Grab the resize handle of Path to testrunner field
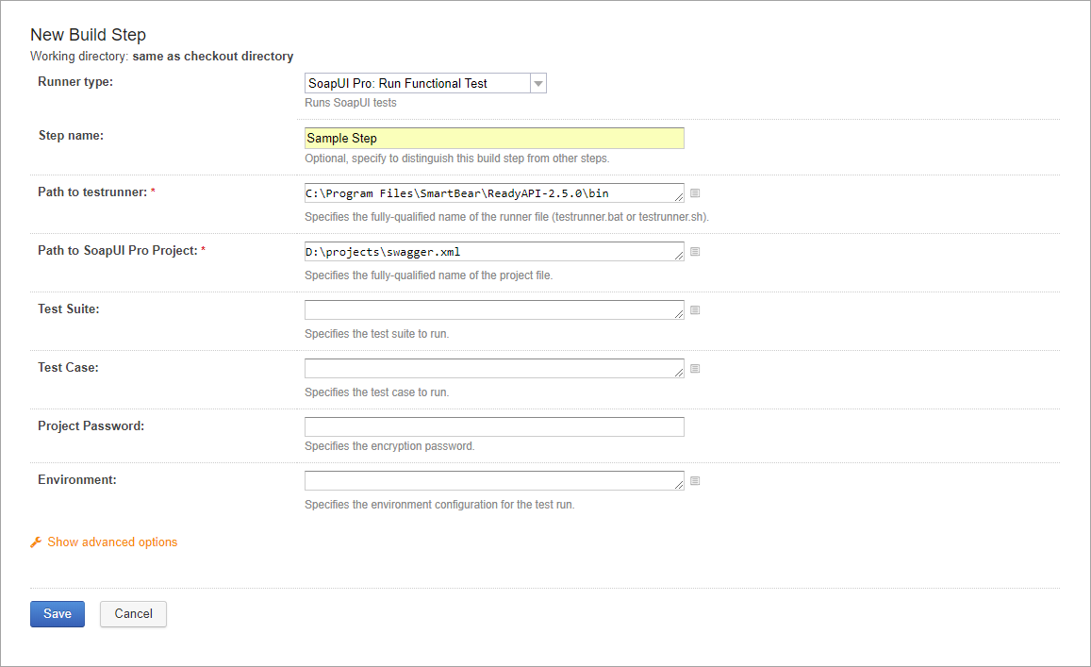Viewport: 1091px width, 667px height. tap(679, 198)
